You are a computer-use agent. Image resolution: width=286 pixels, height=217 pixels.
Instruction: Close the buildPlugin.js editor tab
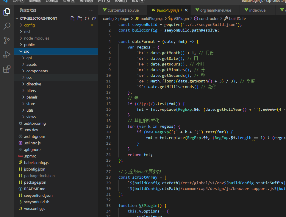coord(186,10)
